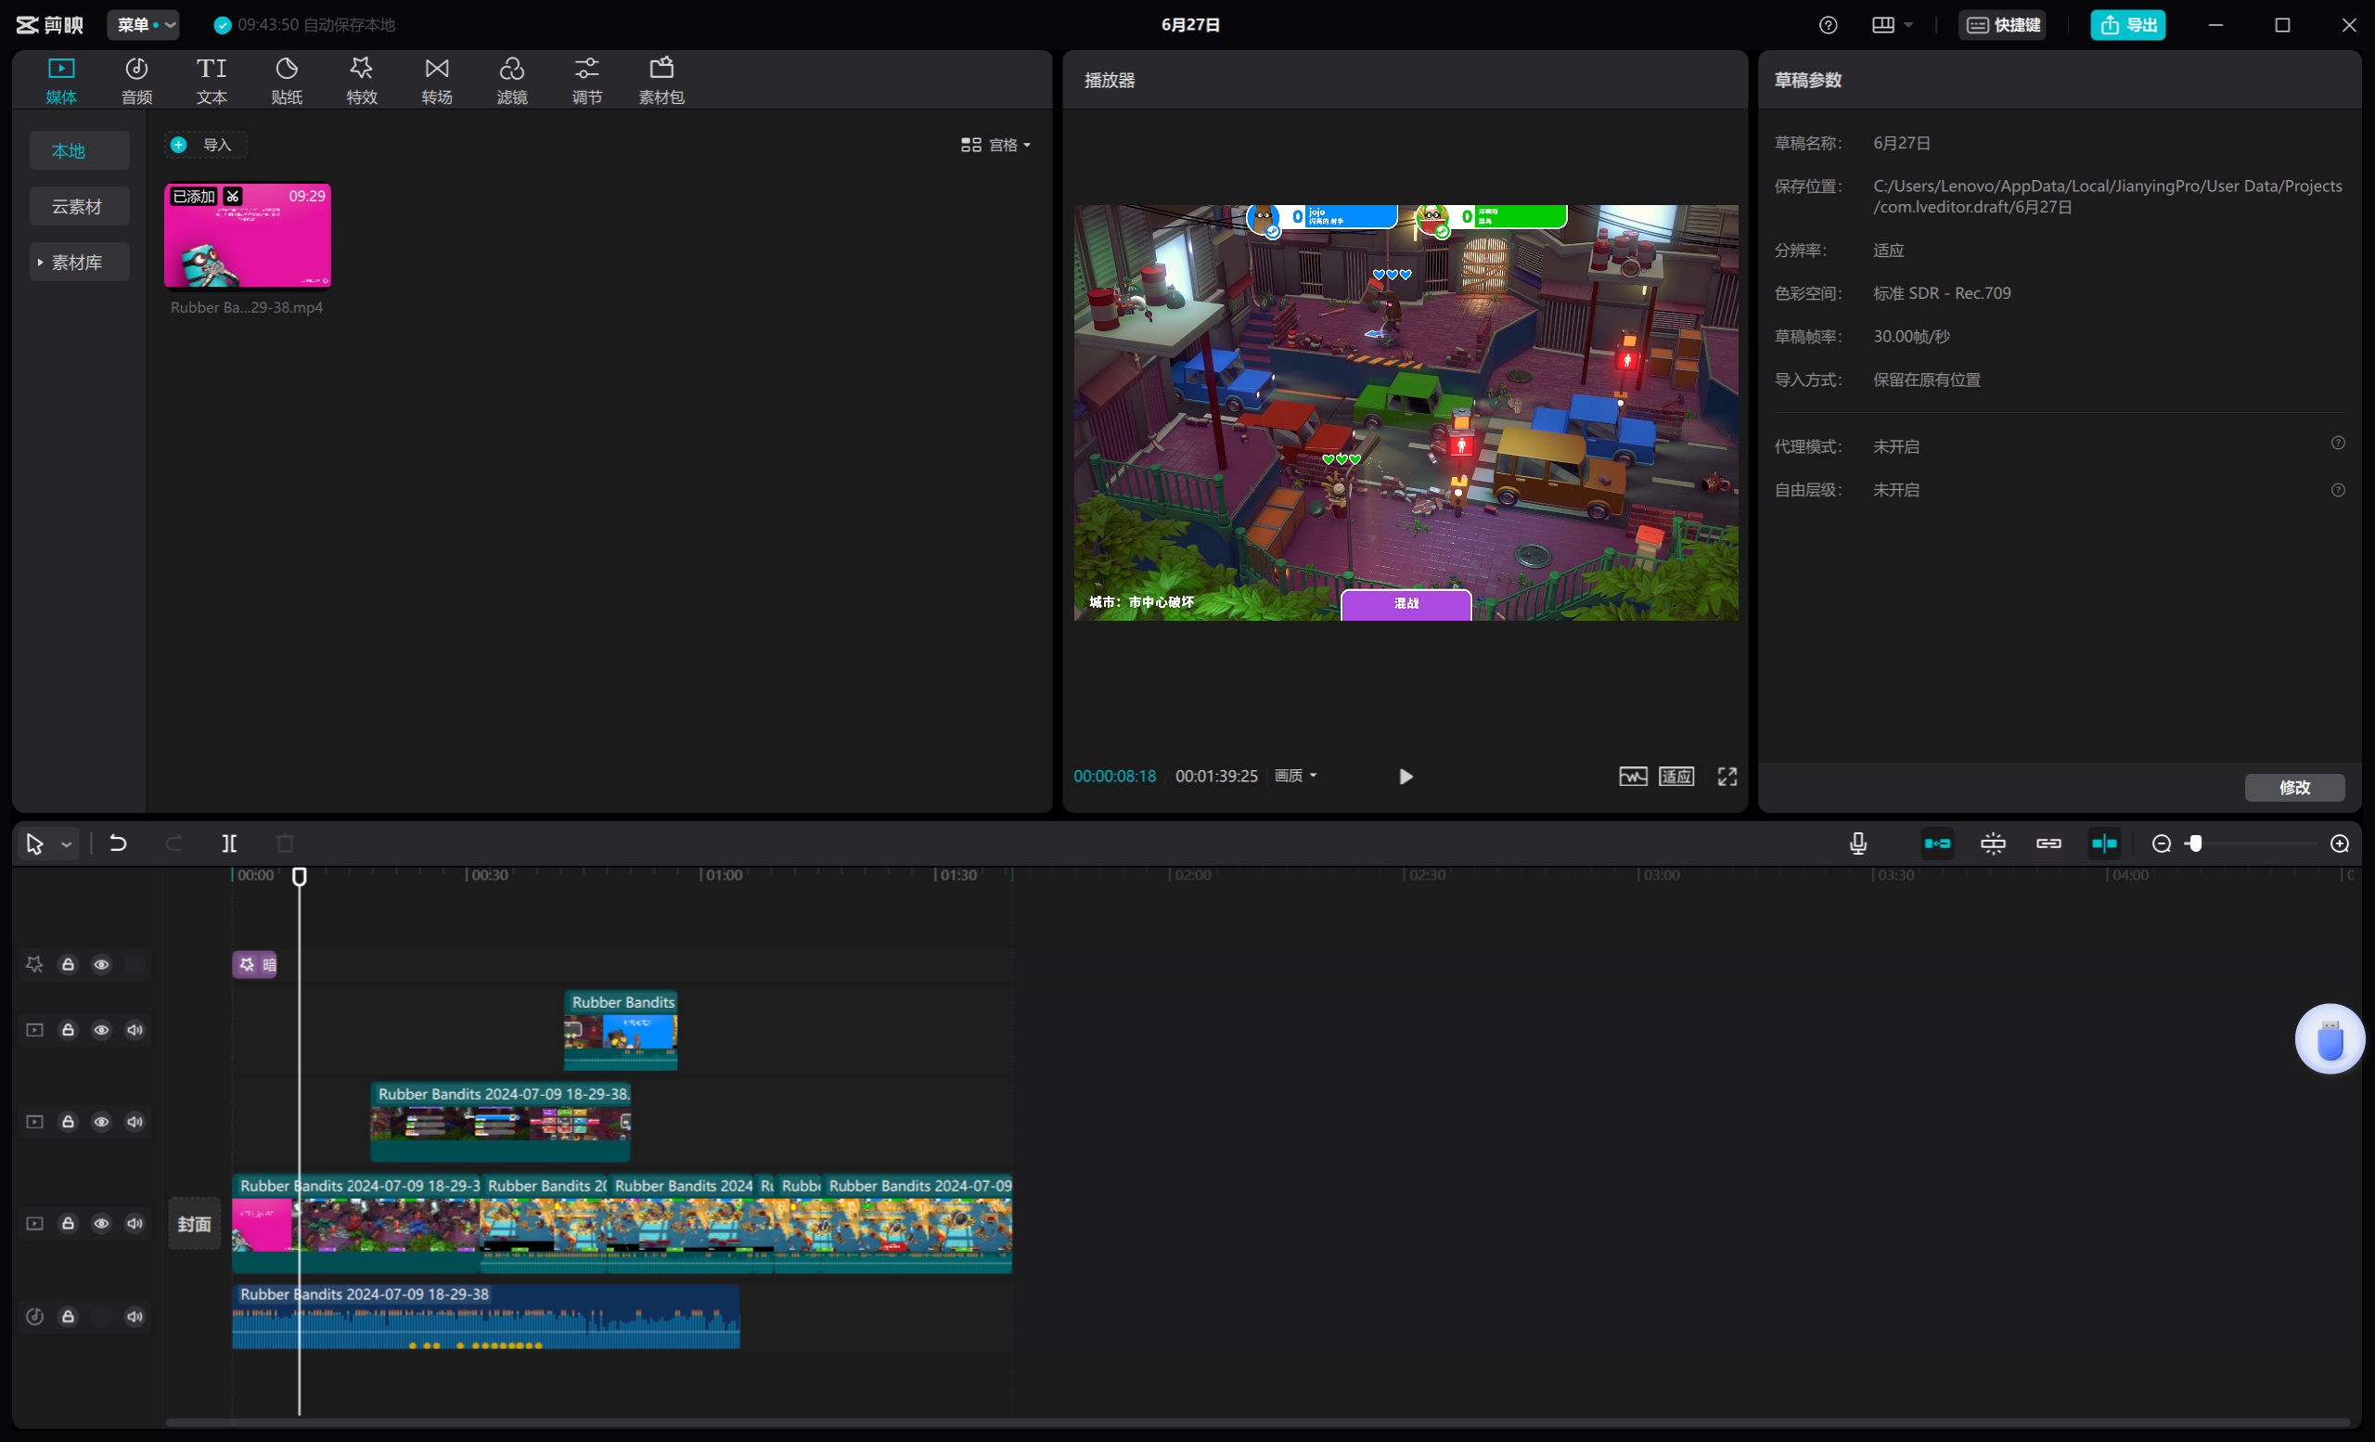2375x1442 pixels.
Task: Lock the second video track
Action: pos(69,1121)
